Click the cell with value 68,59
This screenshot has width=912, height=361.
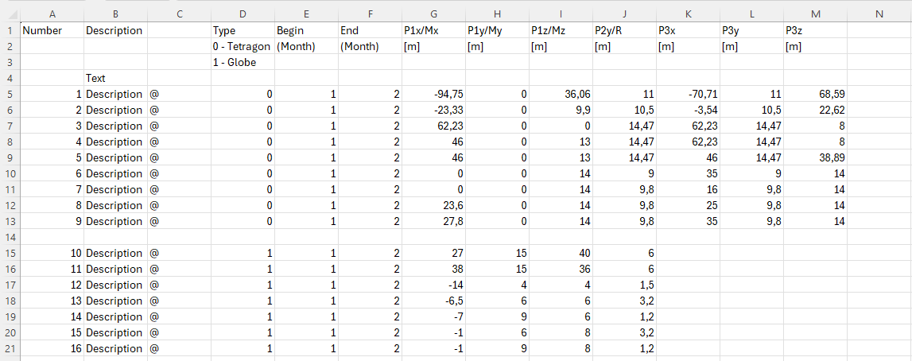pyautogui.click(x=815, y=94)
